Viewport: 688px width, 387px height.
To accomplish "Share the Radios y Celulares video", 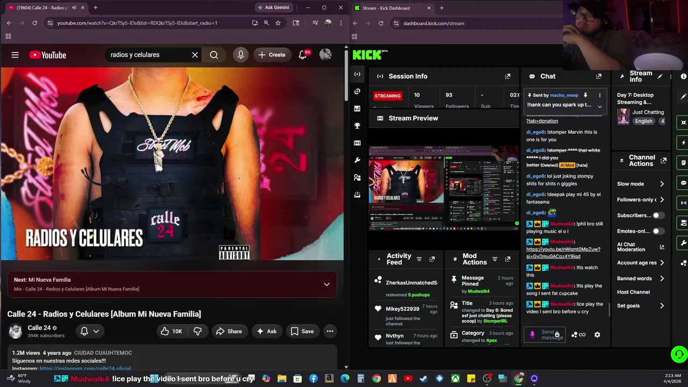I will pos(229,331).
